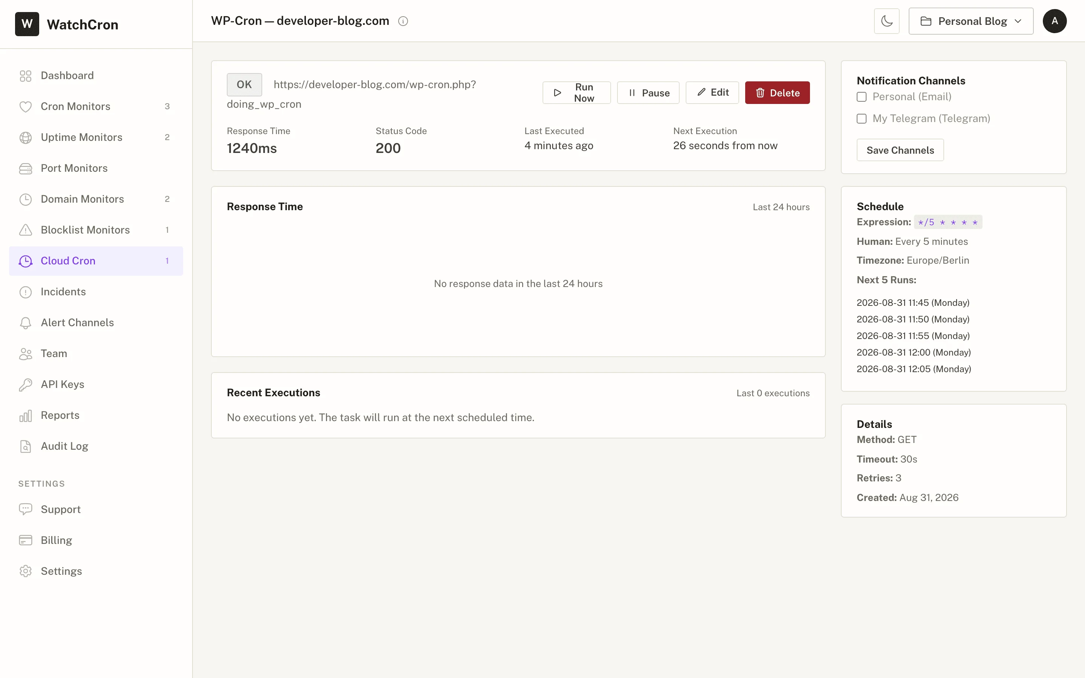The width and height of the screenshot is (1085, 678).
Task: Open Dashboard in the sidebar
Action: (96, 76)
